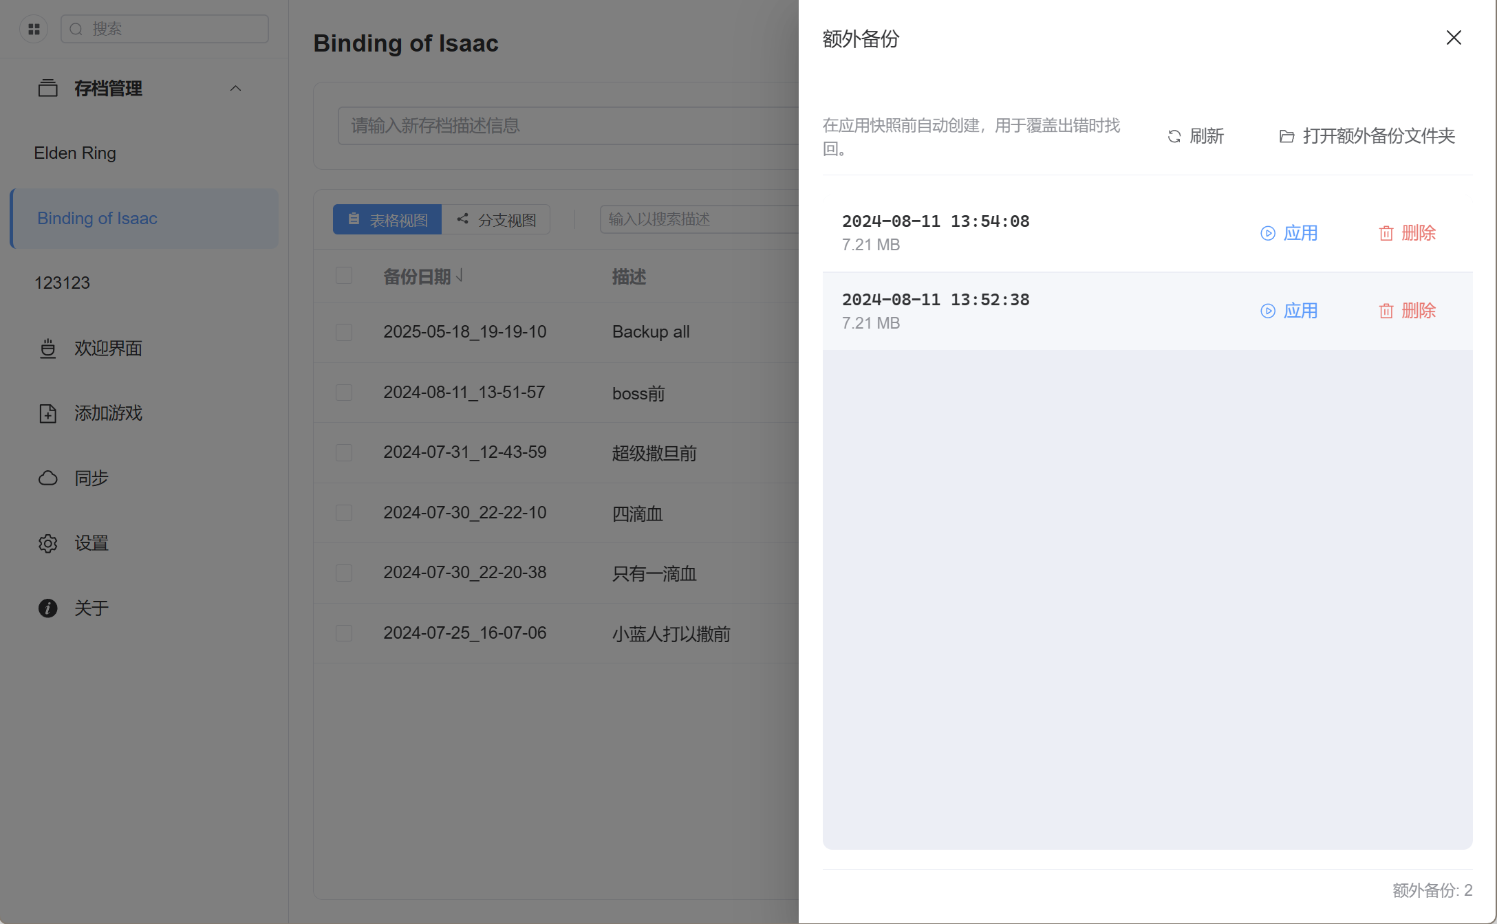Click the grid menu icon beside search
The height and width of the screenshot is (924, 1497).
pos(34,29)
